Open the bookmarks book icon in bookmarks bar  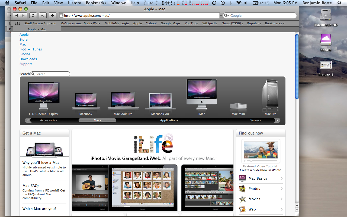[x=17, y=23]
